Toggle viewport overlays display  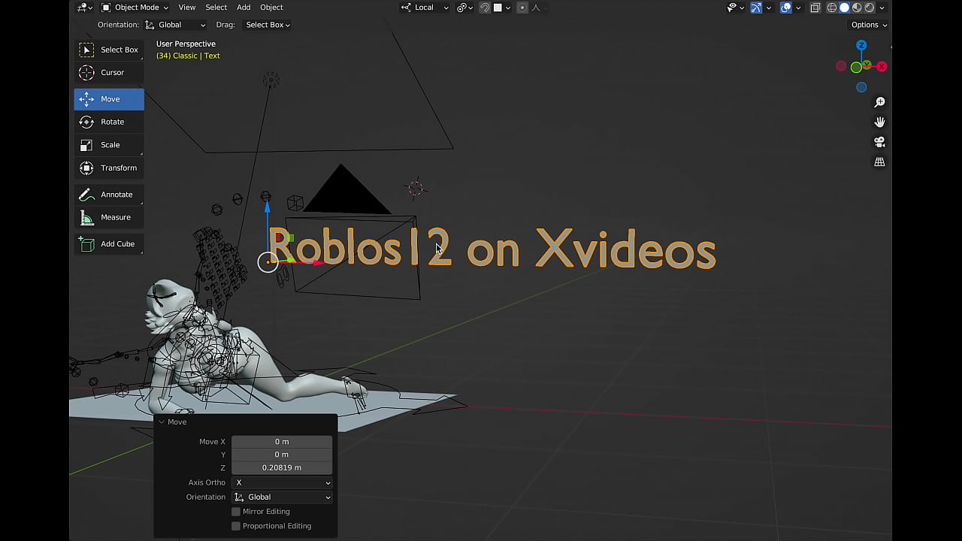pos(785,8)
